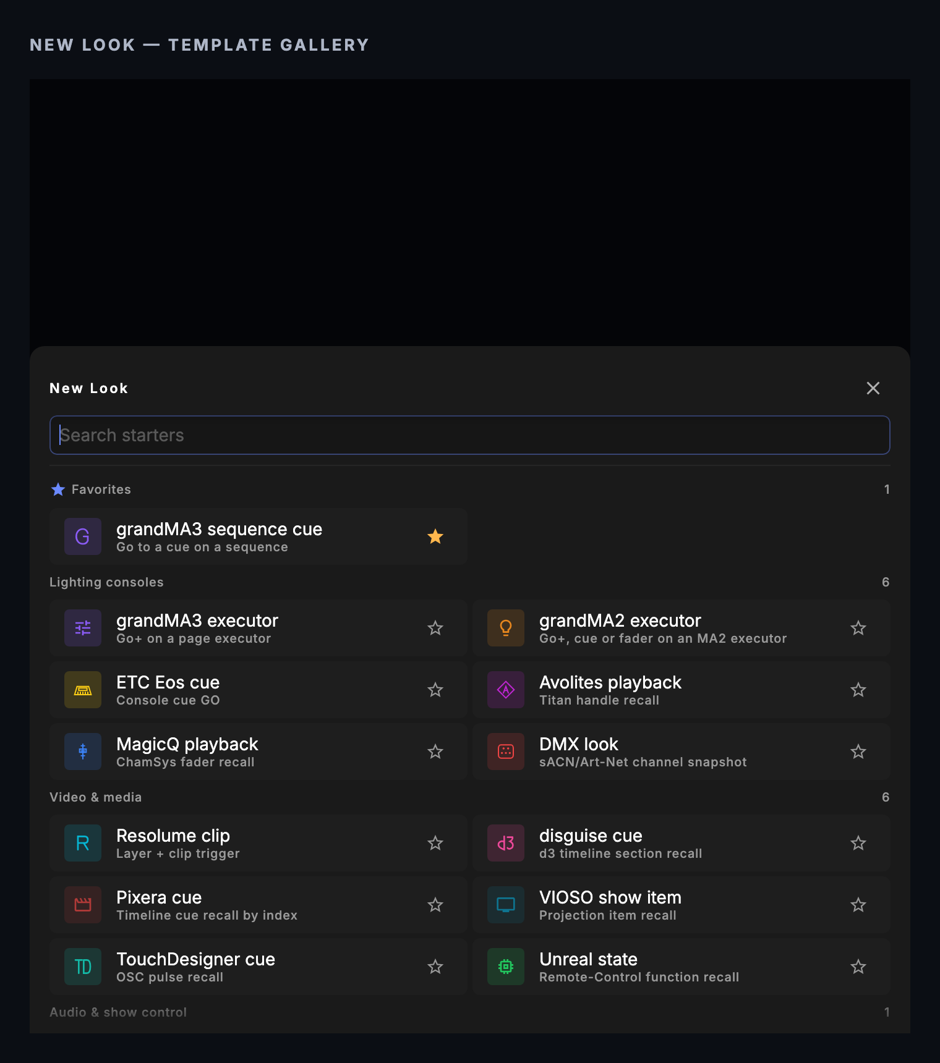Add MagicQ playback to favorites

coord(435,752)
